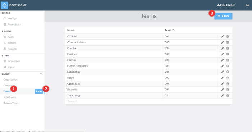
Task: Delete the Music team
Action: click(228, 78)
